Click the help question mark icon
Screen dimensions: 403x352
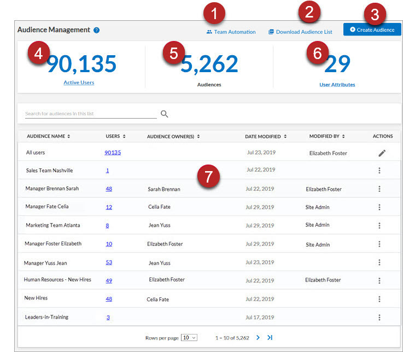coord(97,30)
